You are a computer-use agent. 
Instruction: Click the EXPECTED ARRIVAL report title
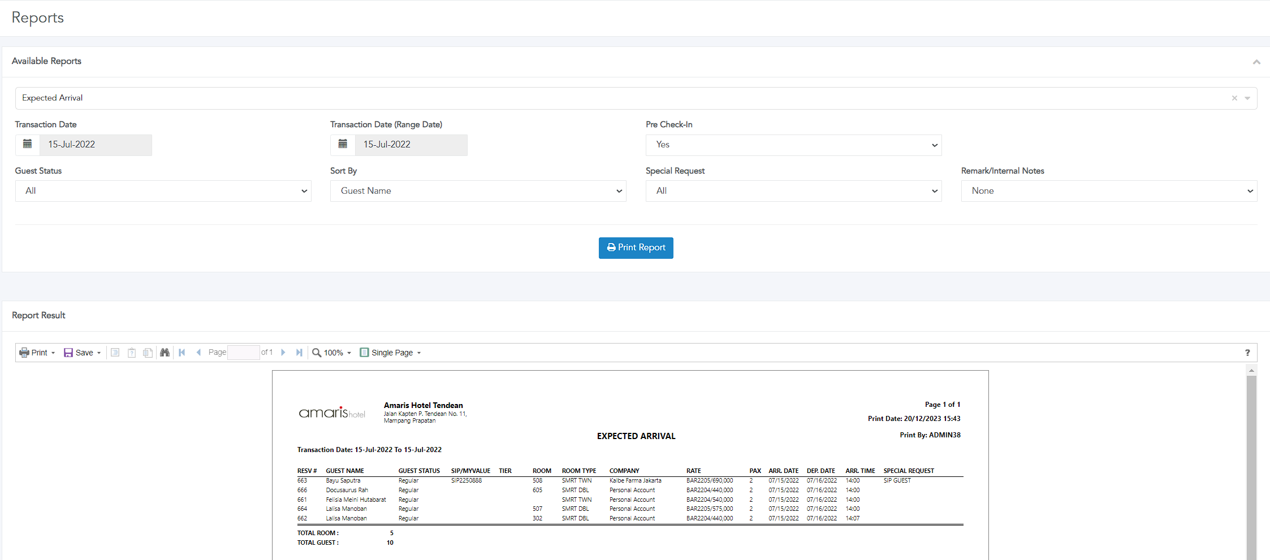tap(636, 436)
